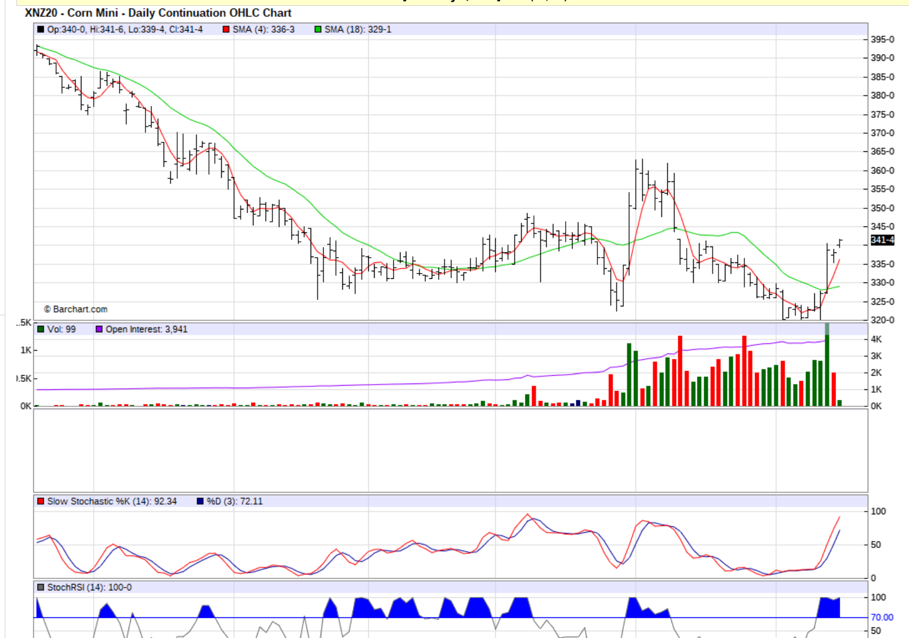Viewport: 909px width, 638px height.
Task: Click the SMA (18): 329-1 legend text
Action: point(358,30)
